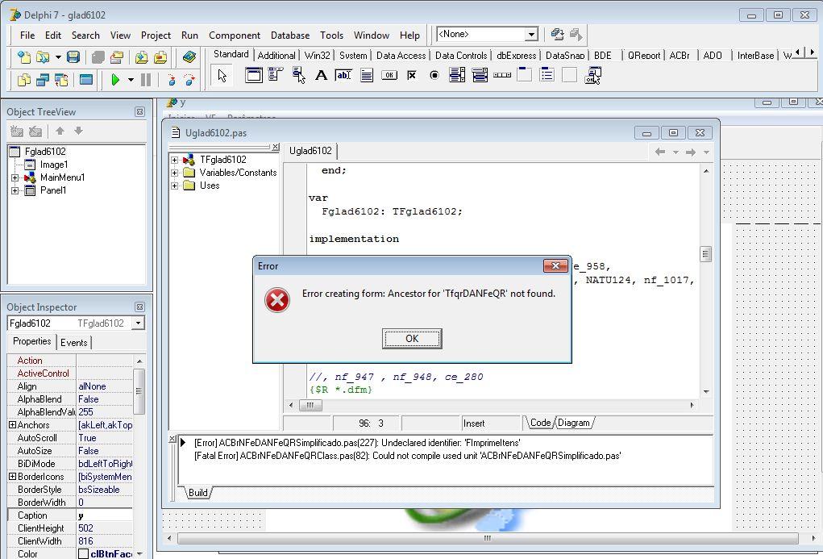823x559 pixels.
Task: Click the Pause toolbar icon
Action: coord(146,80)
